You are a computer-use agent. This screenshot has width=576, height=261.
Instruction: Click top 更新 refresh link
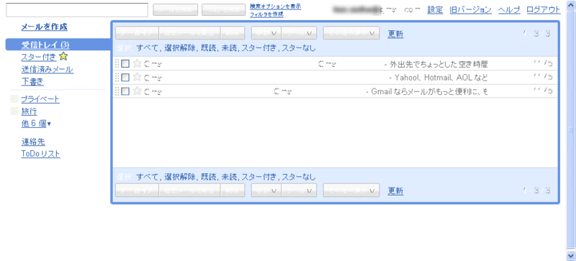395,34
